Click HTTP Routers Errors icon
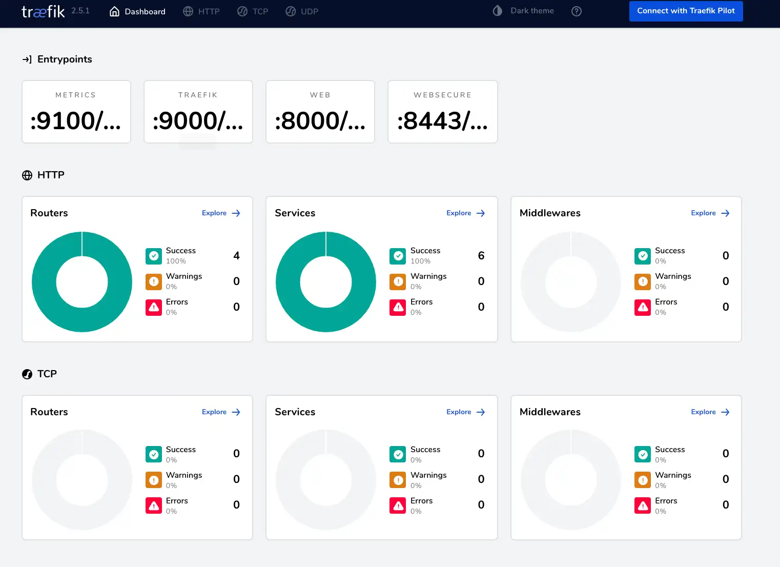780x567 pixels. (x=154, y=307)
